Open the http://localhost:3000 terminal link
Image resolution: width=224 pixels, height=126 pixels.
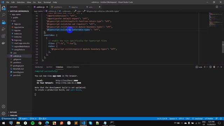(x=67, y=80)
